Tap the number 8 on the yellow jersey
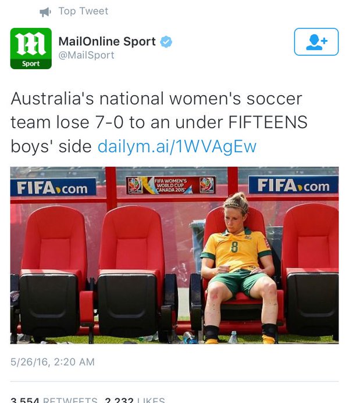Image resolution: width=349 pixels, height=403 pixels. (234, 246)
